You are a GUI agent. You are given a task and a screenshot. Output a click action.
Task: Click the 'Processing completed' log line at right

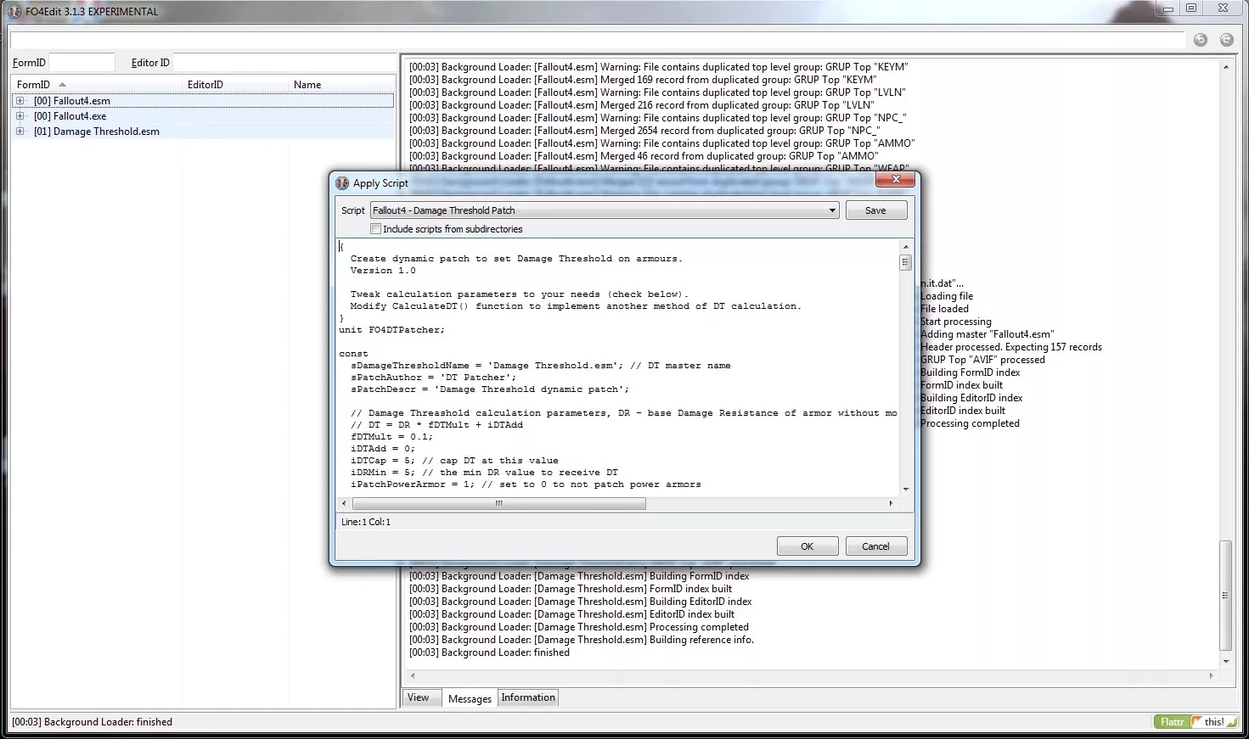(x=970, y=423)
